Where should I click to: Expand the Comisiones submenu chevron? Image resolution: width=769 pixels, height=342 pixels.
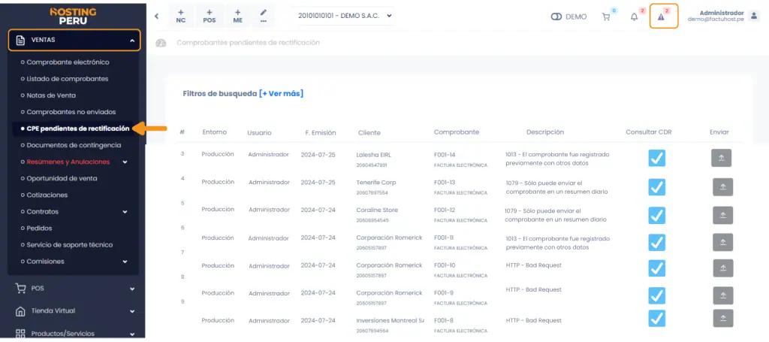click(x=125, y=262)
